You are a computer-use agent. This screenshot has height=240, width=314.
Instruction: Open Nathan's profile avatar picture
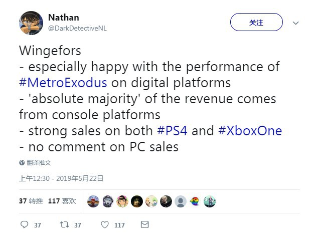point(31,23)
